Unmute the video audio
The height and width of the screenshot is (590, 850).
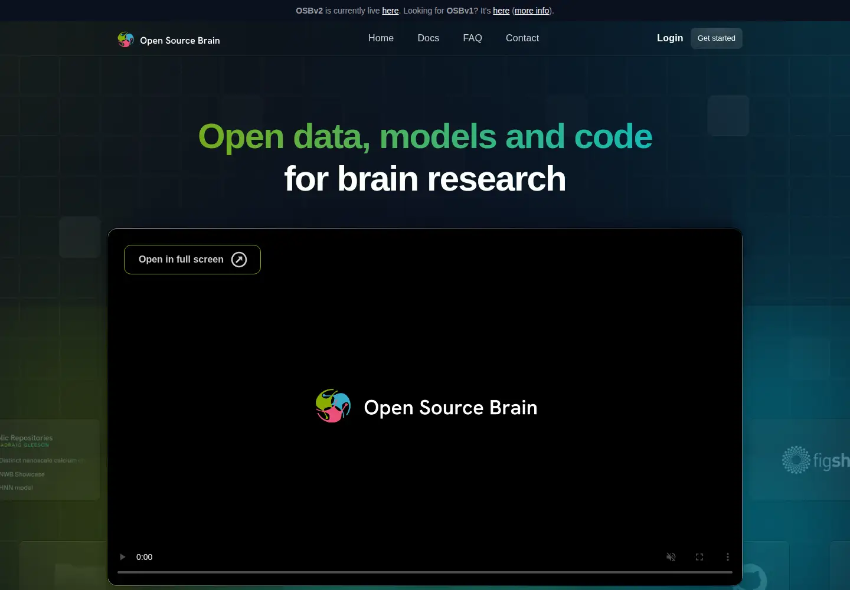pyautogui.click(x=671, y=557)
